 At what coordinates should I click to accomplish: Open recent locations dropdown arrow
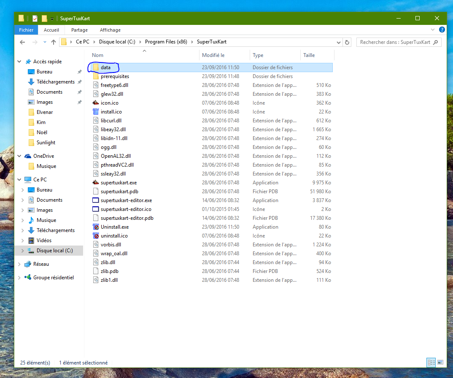[45, 42]
